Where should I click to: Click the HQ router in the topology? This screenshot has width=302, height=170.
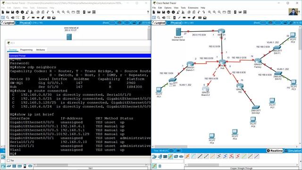point(240,86)
